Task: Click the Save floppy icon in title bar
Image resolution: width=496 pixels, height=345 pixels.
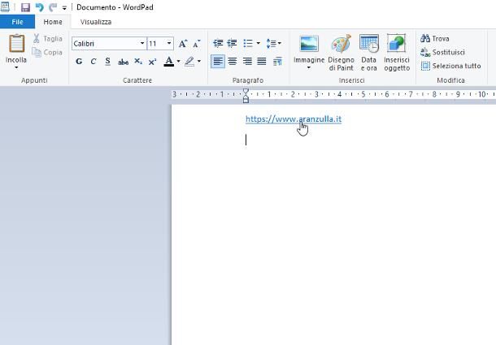Action: (25, 7)
